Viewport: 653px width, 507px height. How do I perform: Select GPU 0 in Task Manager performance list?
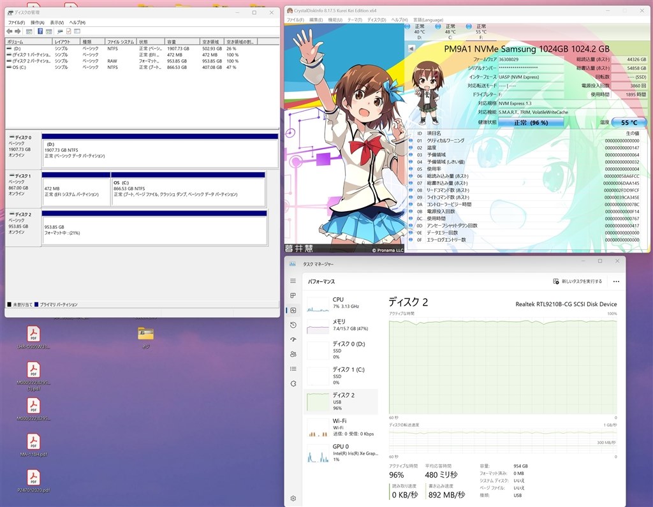341,453
